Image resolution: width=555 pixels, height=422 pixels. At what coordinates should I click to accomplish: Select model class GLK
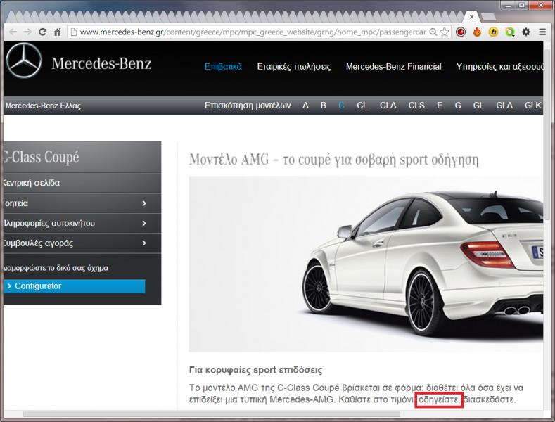coord(533,105)
